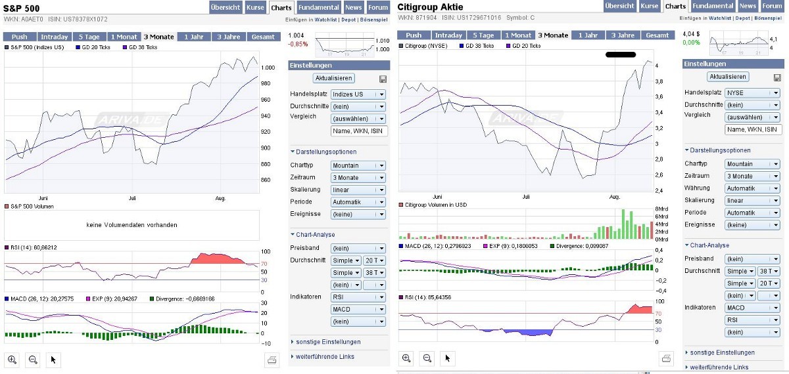The image size is (789, 374).
Task: Print the S&P 500 chart via printer icon
Action: pos(272,359)
